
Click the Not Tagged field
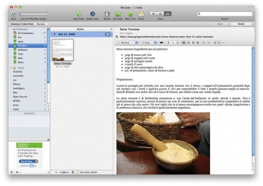(x=126, y=33)
